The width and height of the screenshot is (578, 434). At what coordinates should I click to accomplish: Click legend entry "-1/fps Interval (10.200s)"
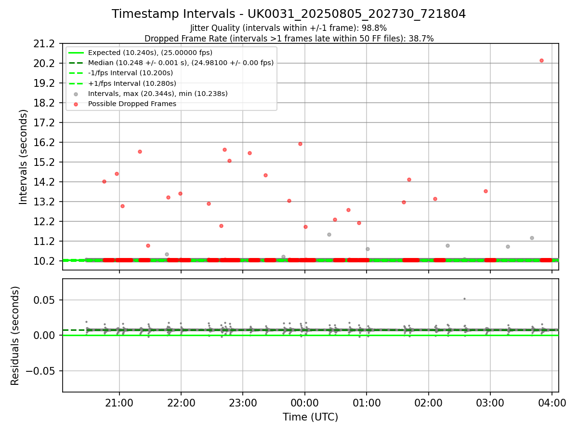(131, 73)
